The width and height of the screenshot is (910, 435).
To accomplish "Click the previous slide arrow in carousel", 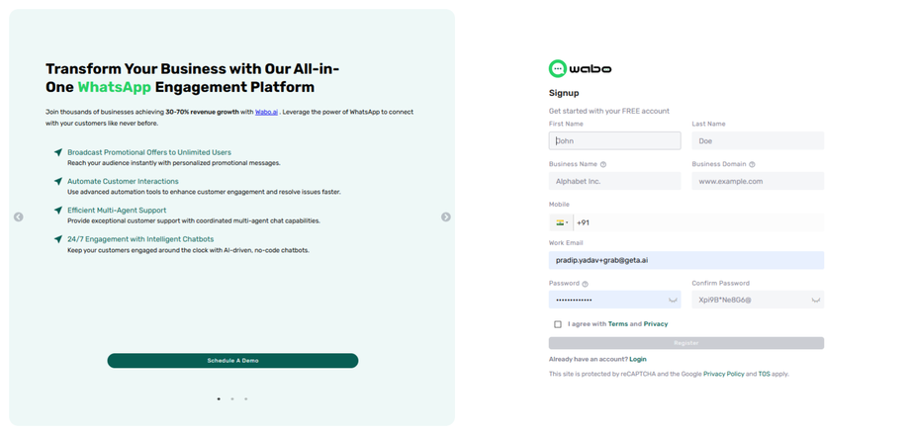I will point(19,217).
